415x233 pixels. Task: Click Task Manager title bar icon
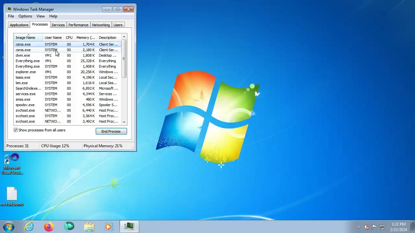[x=9, y=9]
